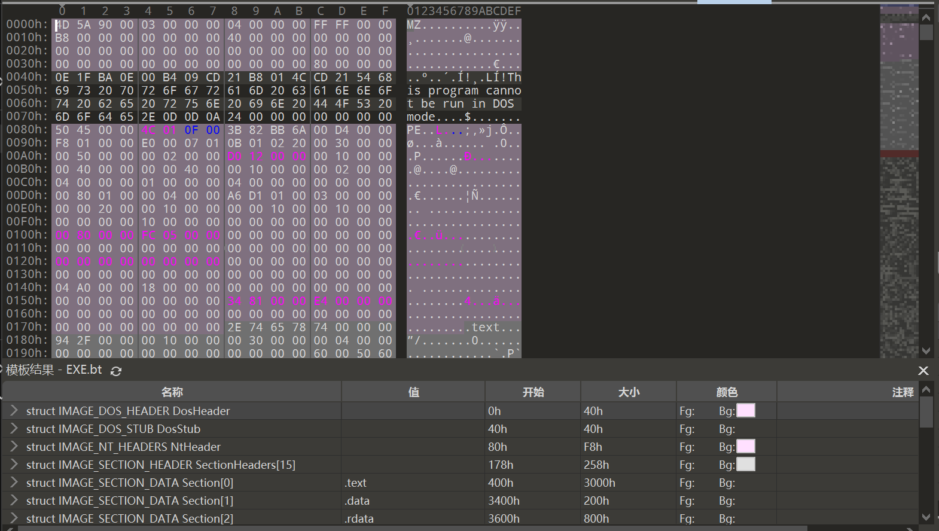Click the SectionHeaders background color swatch
The image size is (939, 531).
tap(746, 465)
